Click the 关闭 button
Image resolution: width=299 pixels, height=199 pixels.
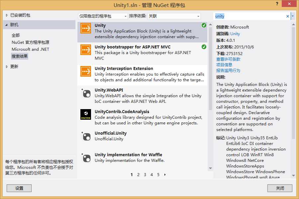(280, 188)
